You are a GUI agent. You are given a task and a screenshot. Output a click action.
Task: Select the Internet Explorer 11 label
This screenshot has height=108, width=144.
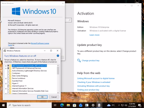[19, 86]
